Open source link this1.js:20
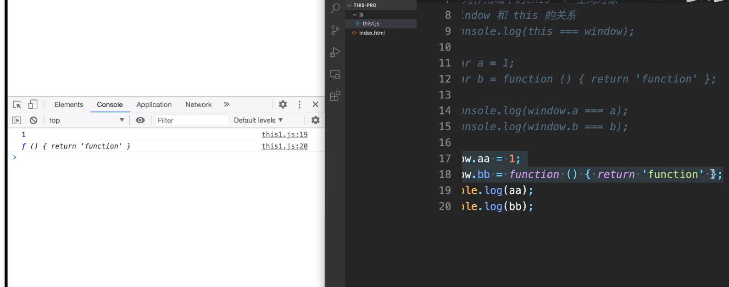 click(284, 146)
